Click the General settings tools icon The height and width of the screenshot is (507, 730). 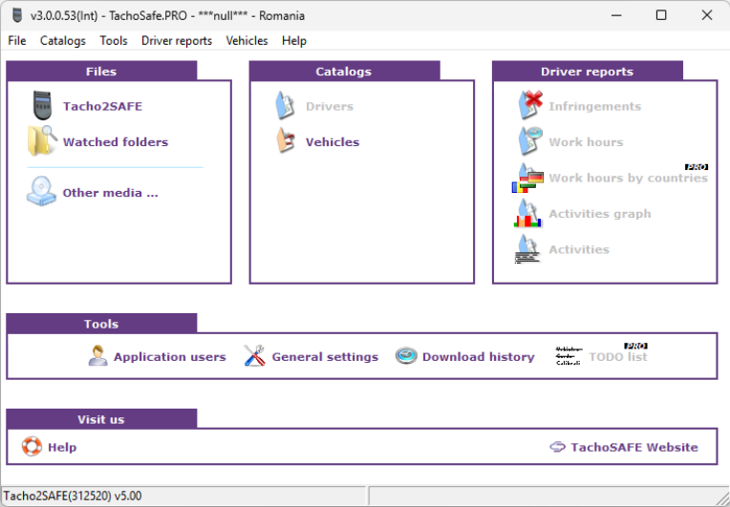254,356
